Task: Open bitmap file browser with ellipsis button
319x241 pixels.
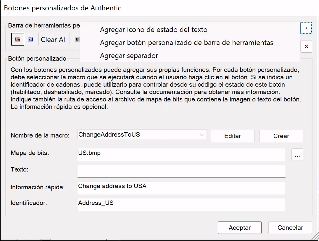Action: pyautogui.click(x=297, y=155)
